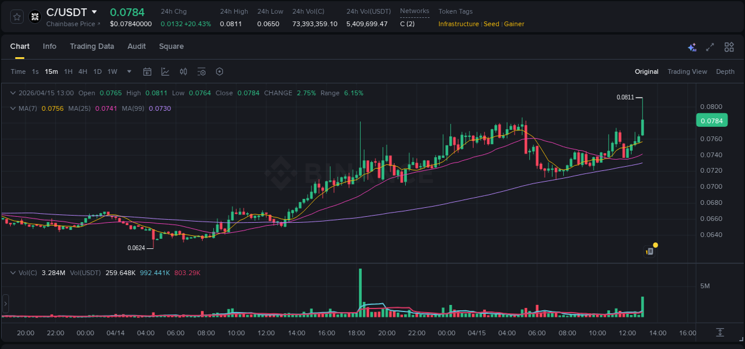Viewport: 745px width, 349px height.
Task: Select the 1H timeframe
Action: [67, 71]
